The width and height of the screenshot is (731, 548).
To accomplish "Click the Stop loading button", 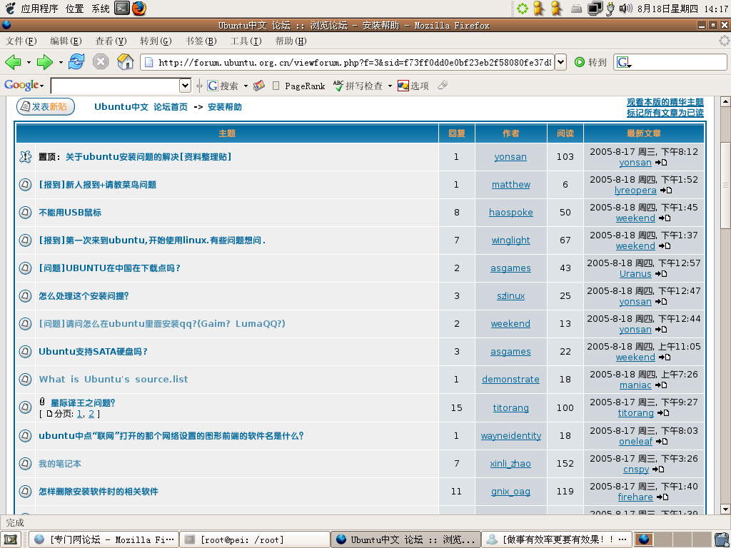I will (100, 62).
